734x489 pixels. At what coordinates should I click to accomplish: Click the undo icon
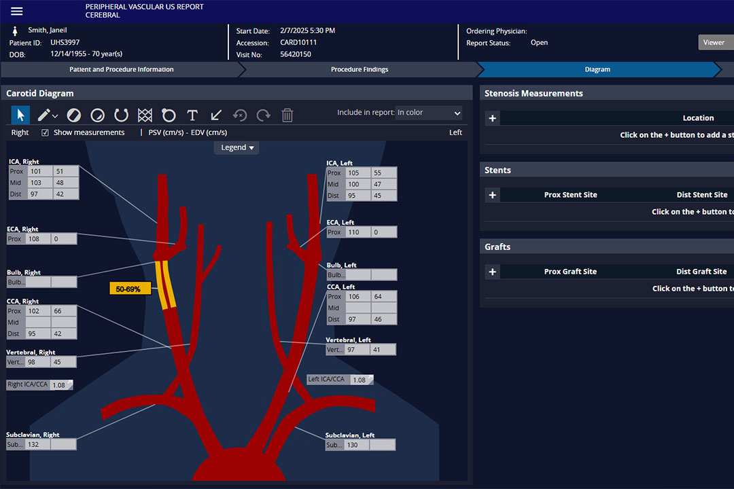tap(240, 115)
